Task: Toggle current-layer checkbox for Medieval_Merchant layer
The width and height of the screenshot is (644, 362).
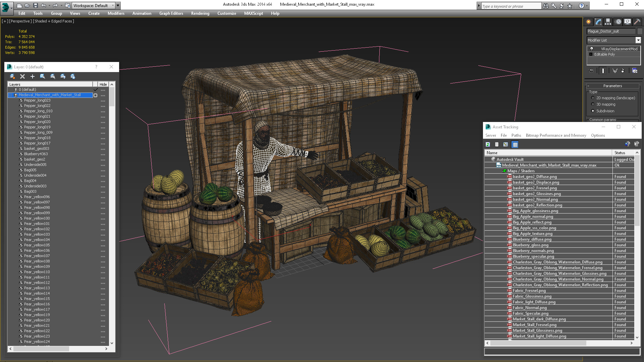Action: pos(95,95)
